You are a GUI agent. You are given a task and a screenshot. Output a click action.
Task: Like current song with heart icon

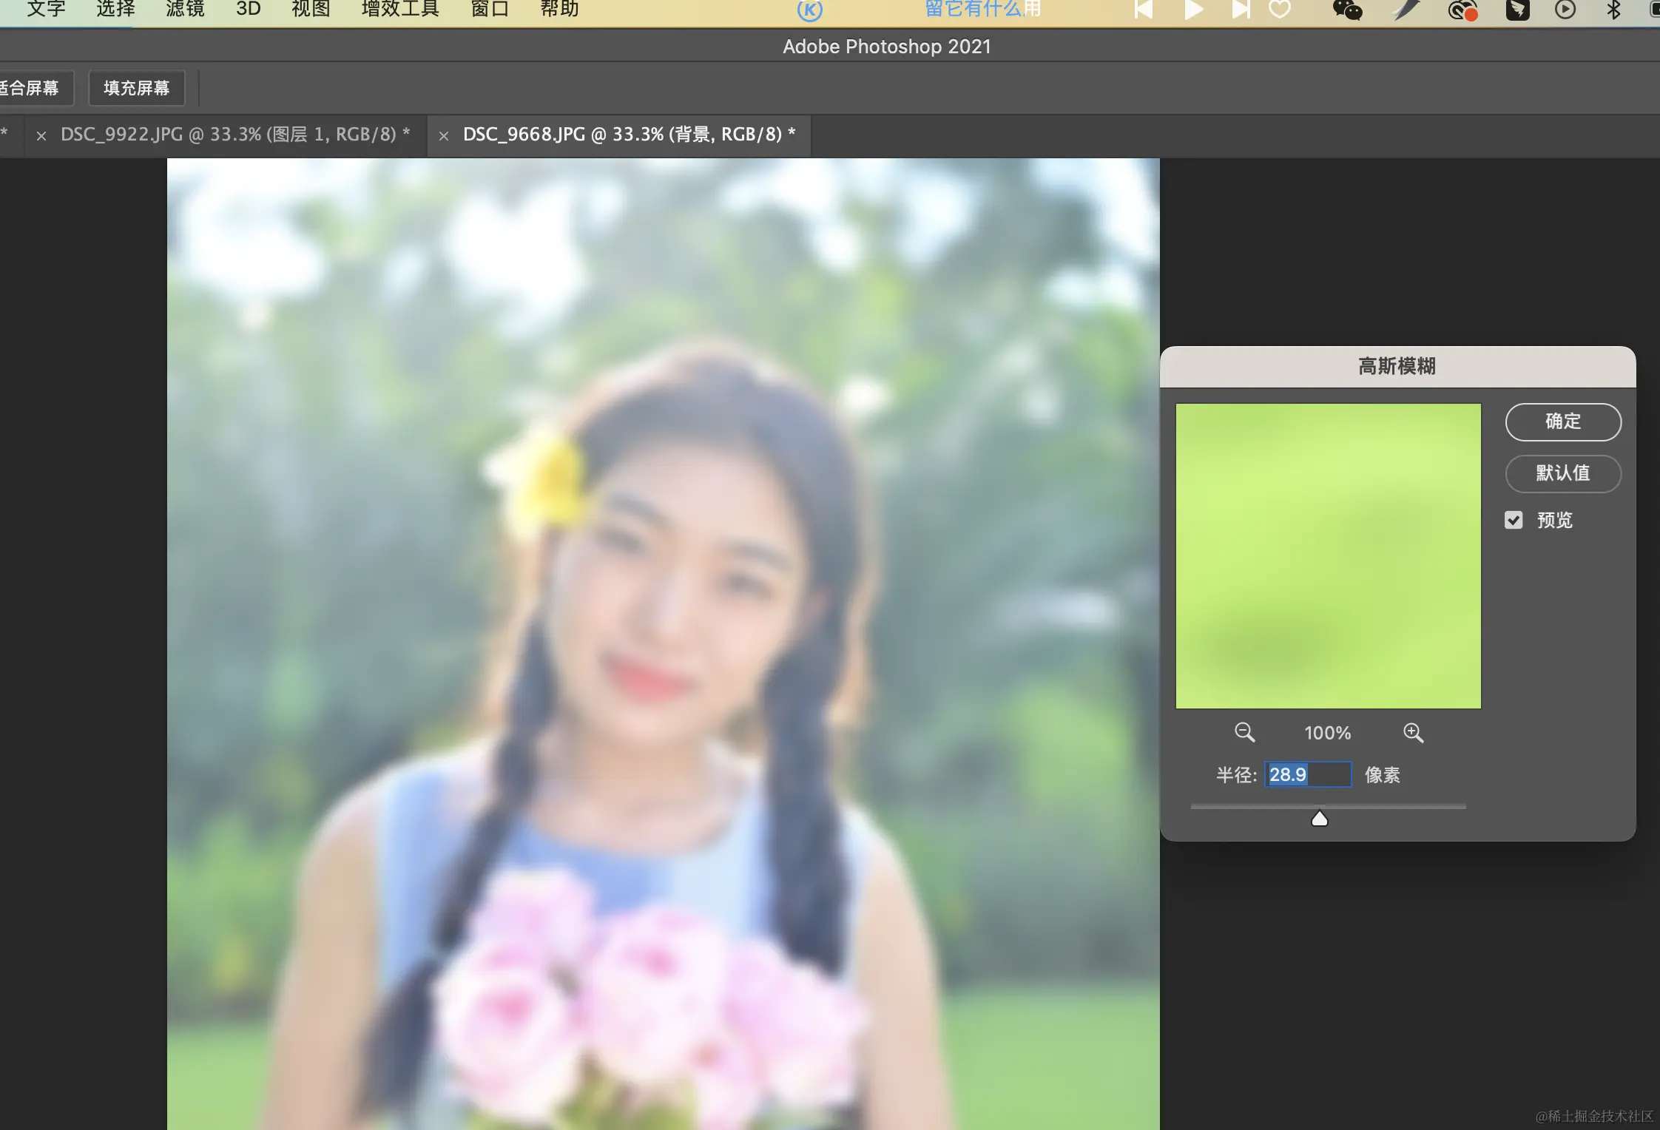coord(1280,10)
